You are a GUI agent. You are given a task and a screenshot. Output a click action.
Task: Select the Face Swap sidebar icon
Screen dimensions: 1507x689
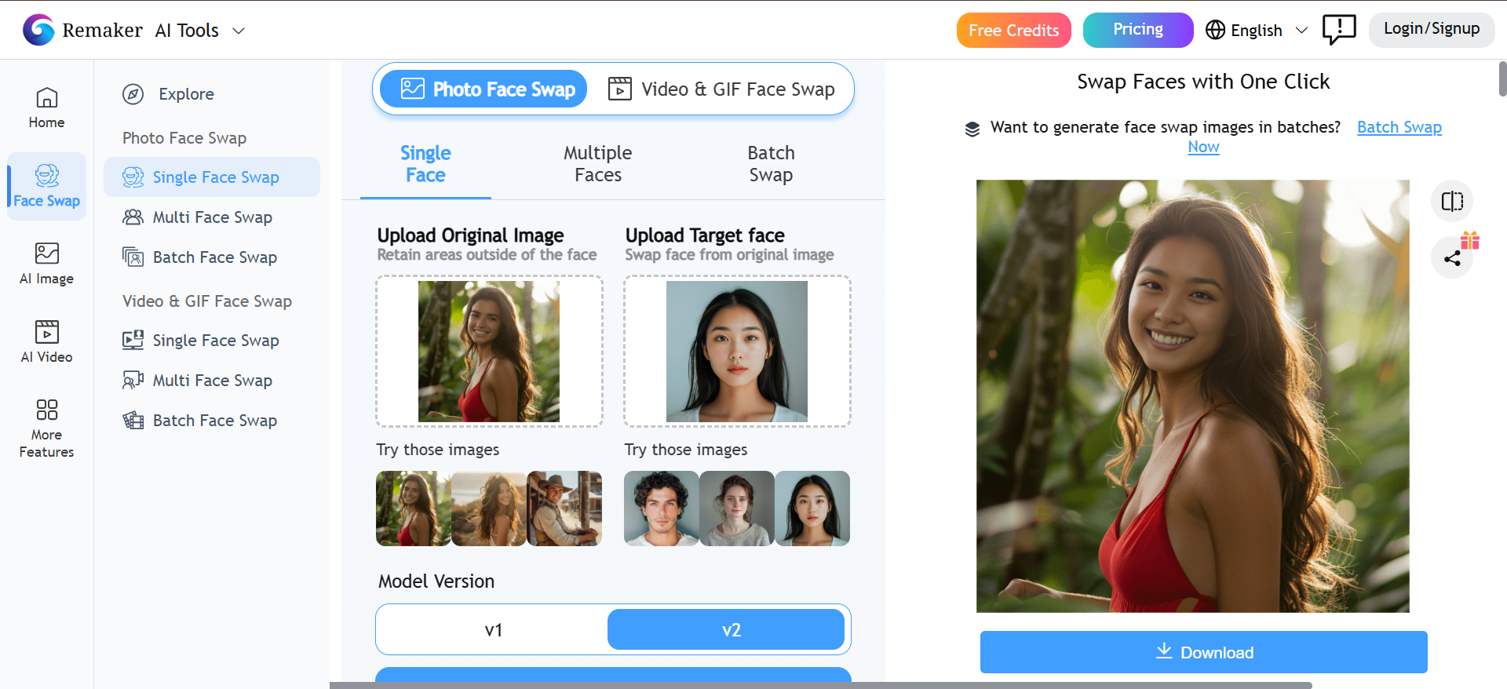(x=47, y=175)
